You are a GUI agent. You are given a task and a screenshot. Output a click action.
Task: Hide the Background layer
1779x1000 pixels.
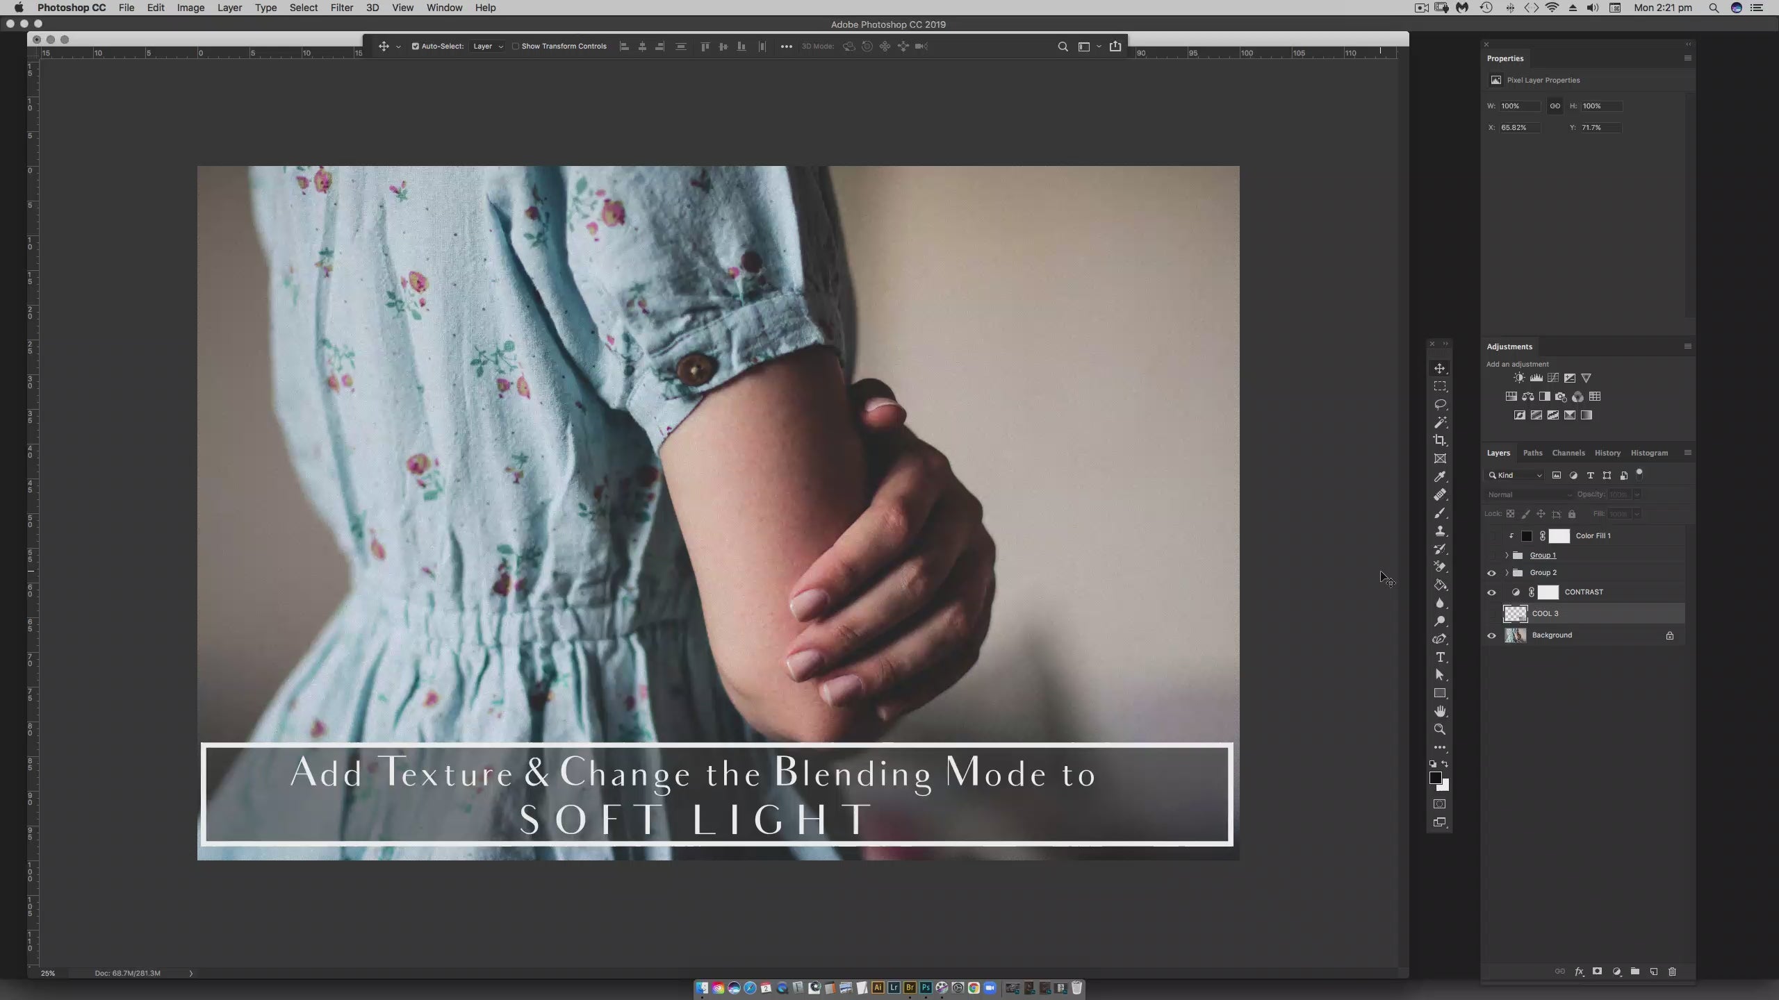tap(1491, 635)
